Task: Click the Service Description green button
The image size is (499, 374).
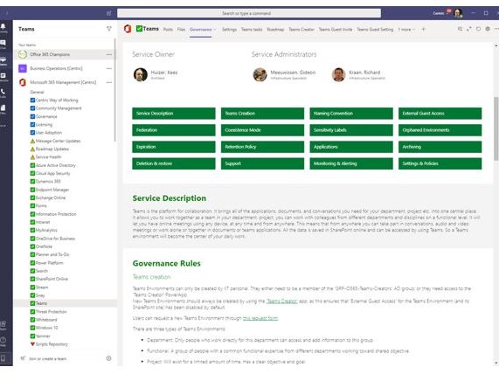Action: pos(174,114)
